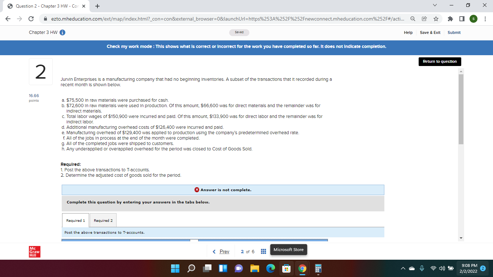493x277 pixels.
Task: Click the McGraw Hill logo
Action: (x=34, y=251)
